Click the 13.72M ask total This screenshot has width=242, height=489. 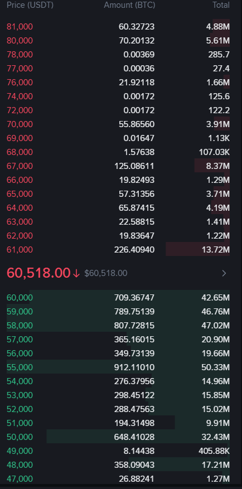(x=216, y=250)
